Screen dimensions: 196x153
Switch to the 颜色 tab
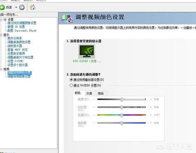(77, 93)
